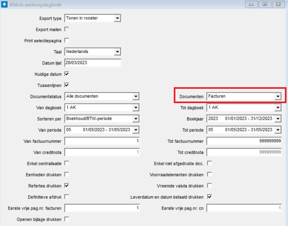Tick the Definitieve afdruk checkbox

coord(67,197)
